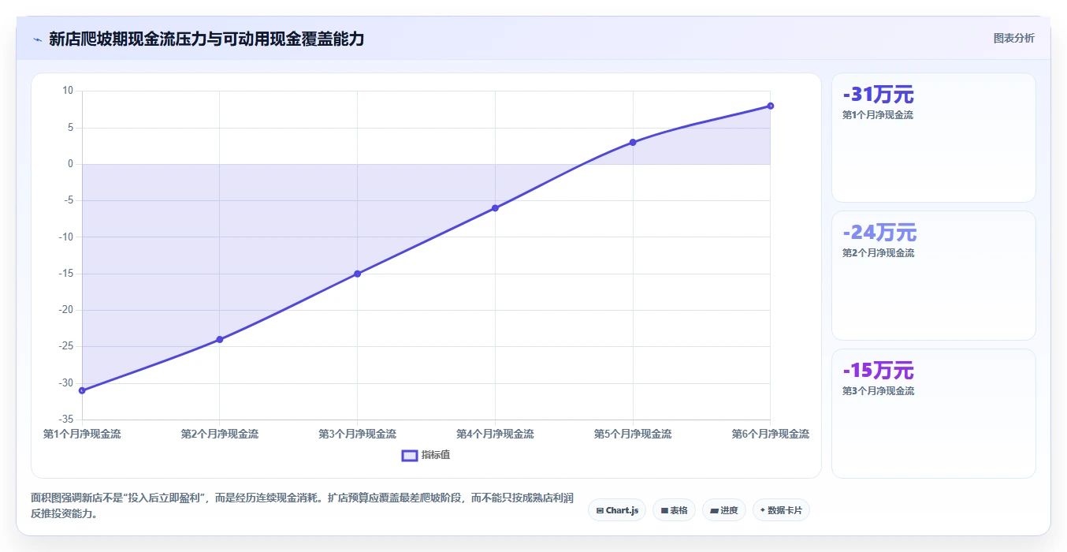Click x-axis label 第4个月净现金流
The image size is (1067, 552).
pyautogui.click(x=495, y=434)
